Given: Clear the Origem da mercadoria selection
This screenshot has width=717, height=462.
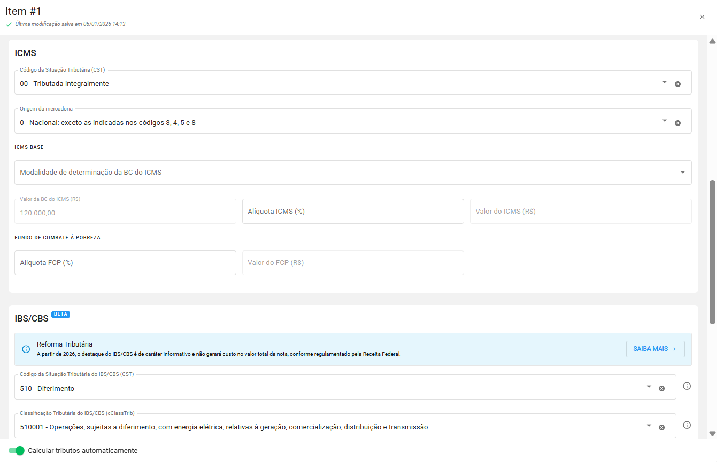Looking at the screenshot, I should [x=677, y=123].
